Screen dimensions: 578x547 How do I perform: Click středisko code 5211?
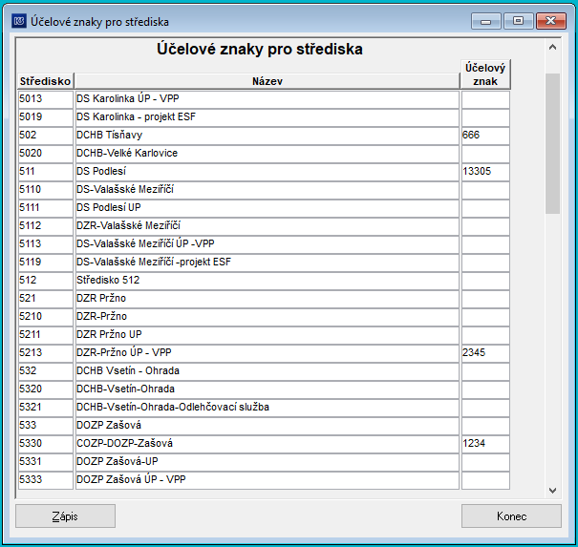coord(46,334)
